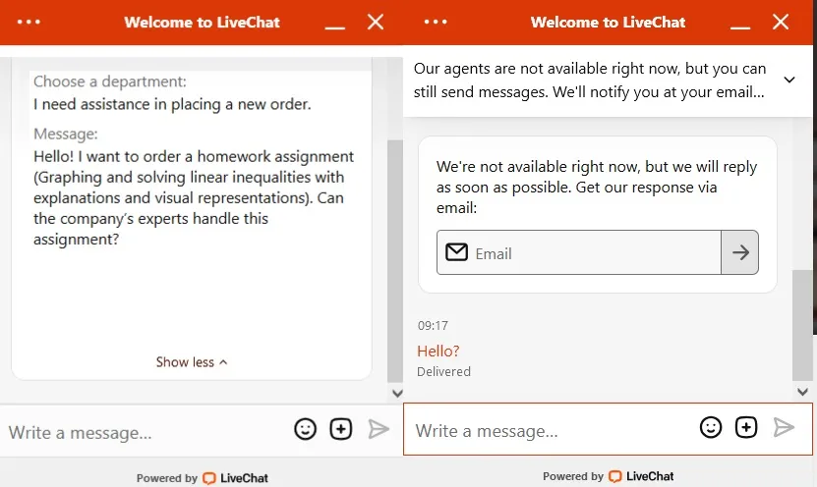The height and width of the screenshot is (487, 817).
Task: Click the envelope icon in Email field
Action: [456, 252]
